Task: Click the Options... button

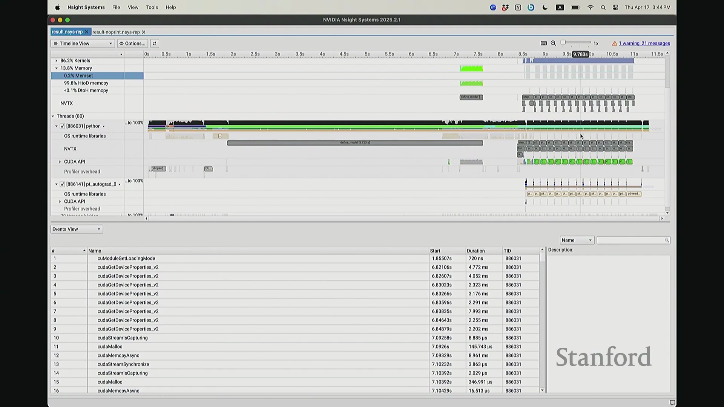Action: [x=132, y=43]
